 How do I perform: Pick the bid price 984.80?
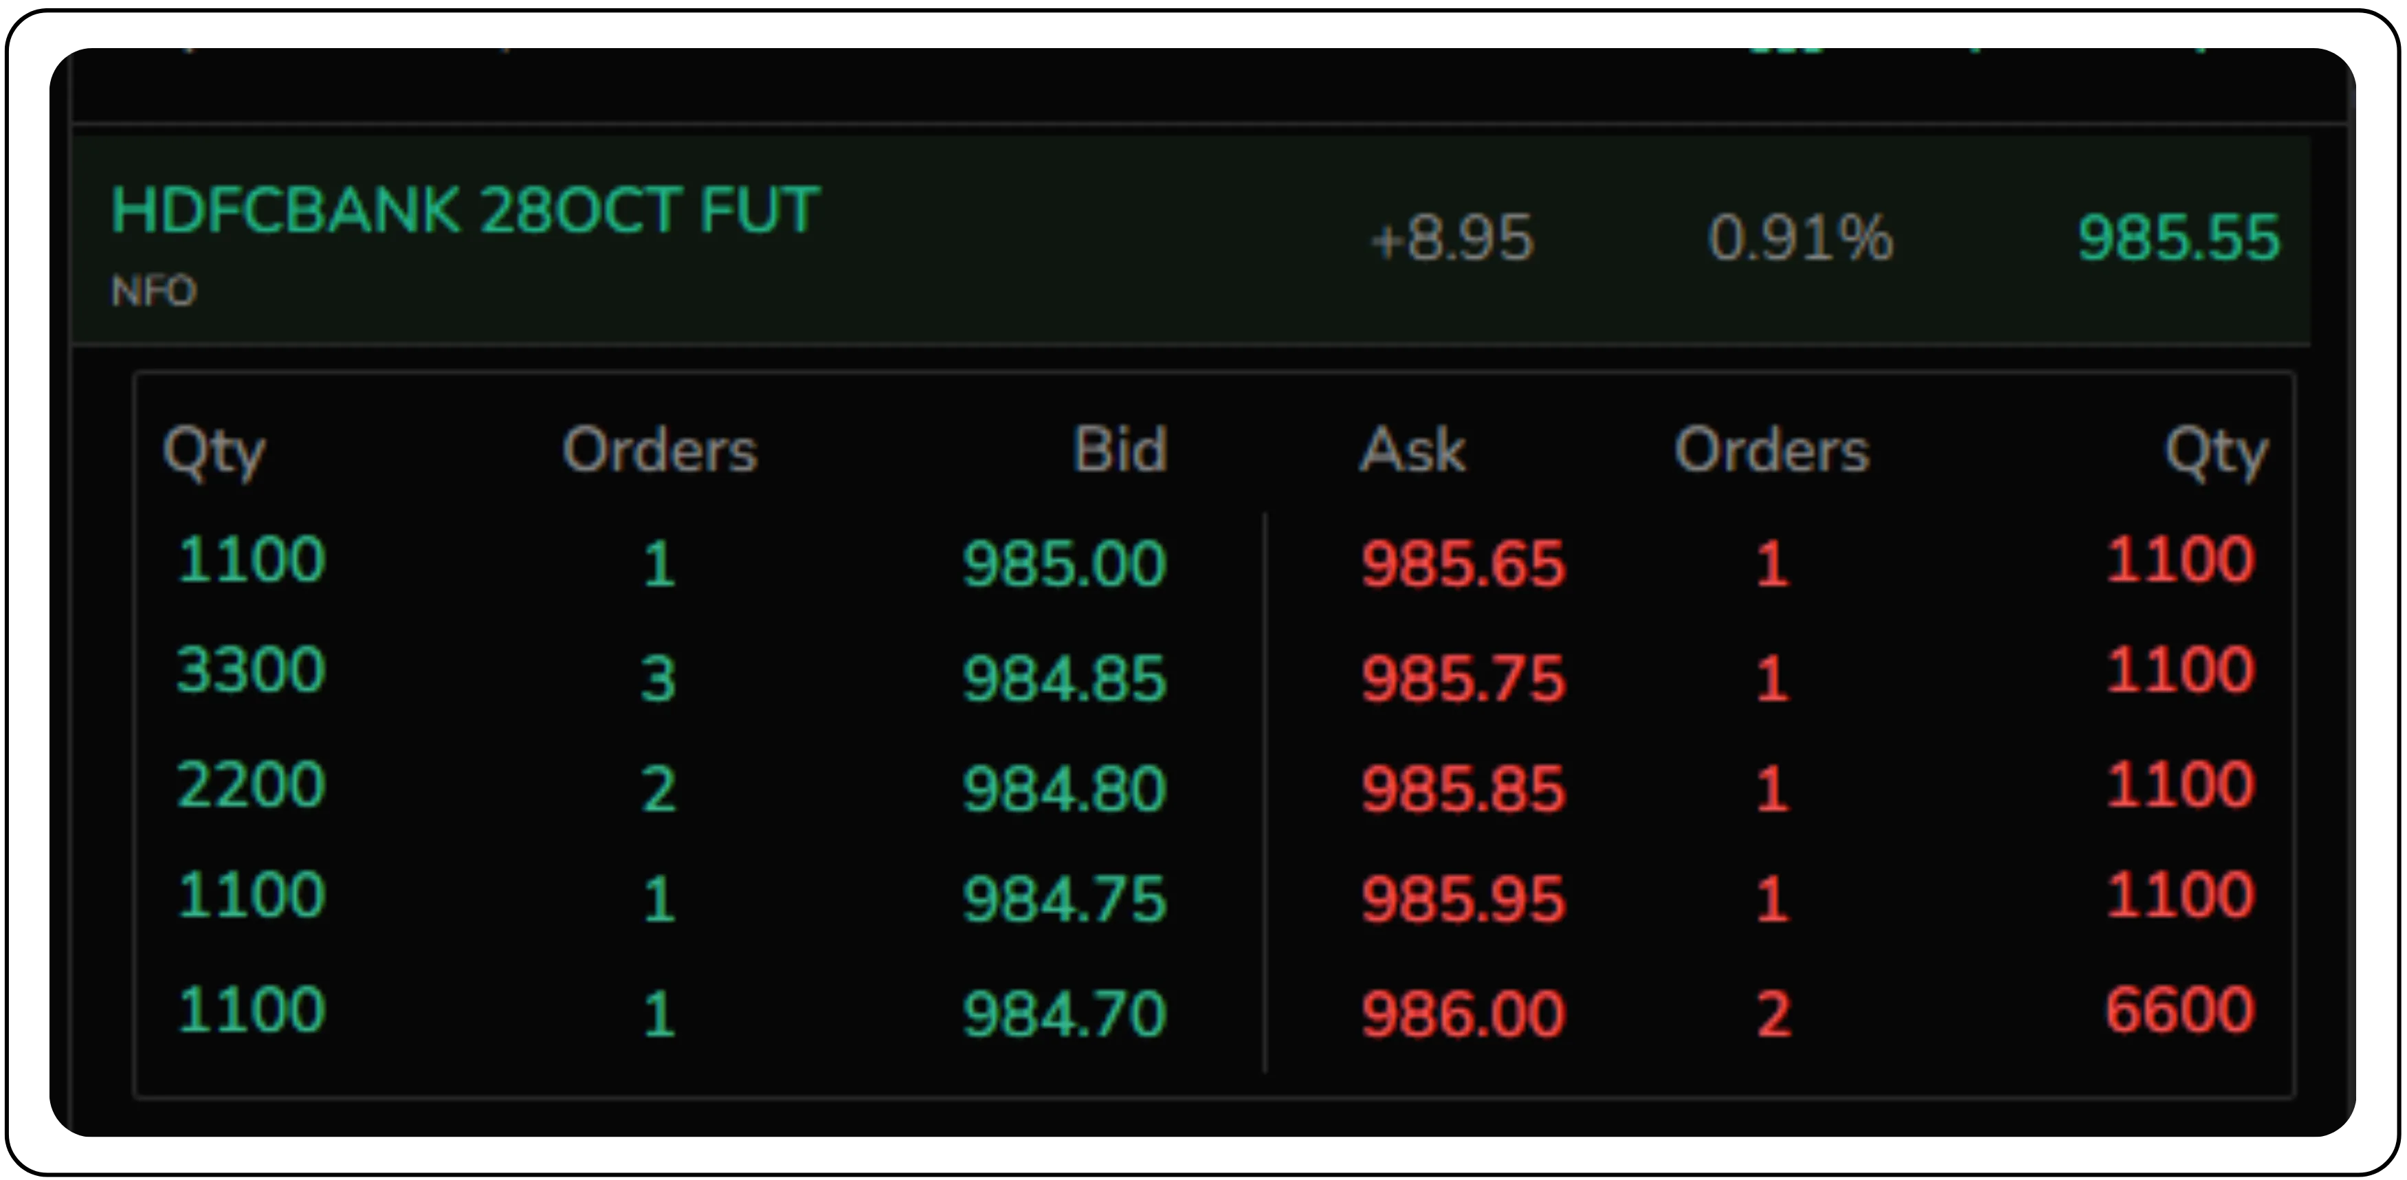pos(1064,788)
